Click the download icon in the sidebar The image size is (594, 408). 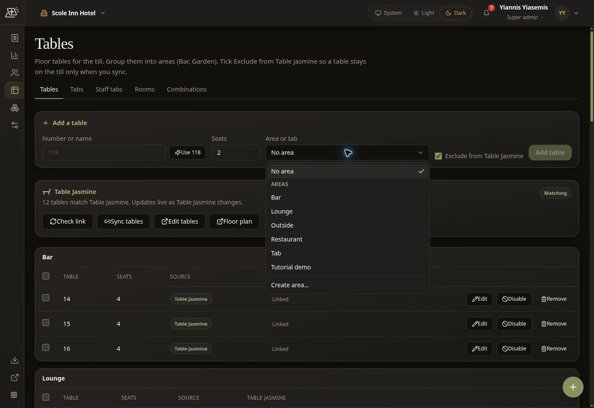pos(14,360)
